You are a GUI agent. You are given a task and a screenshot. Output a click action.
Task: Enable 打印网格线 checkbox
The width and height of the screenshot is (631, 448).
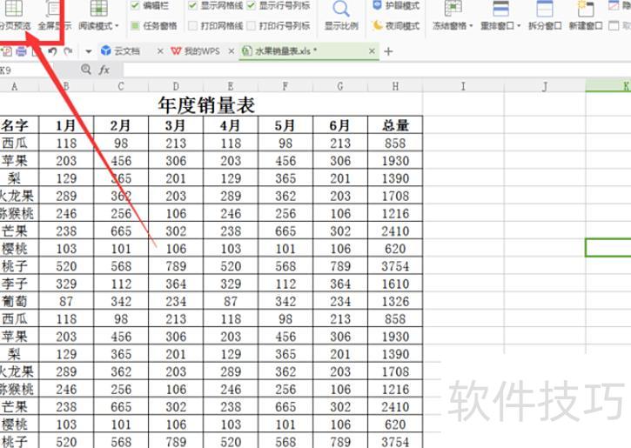pyautogui.click(x=192, y=26)
